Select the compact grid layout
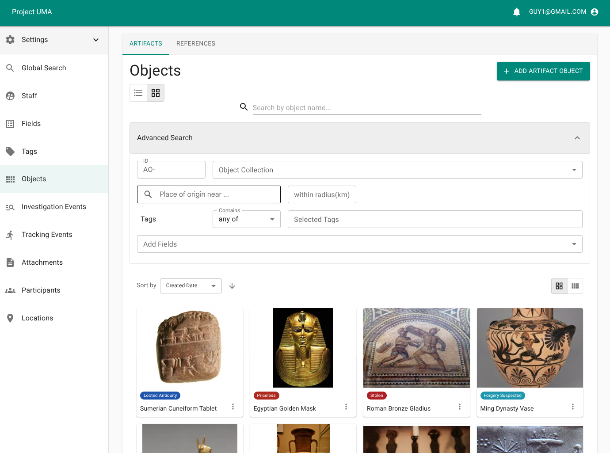610x453 pixels. pos(575,286)
